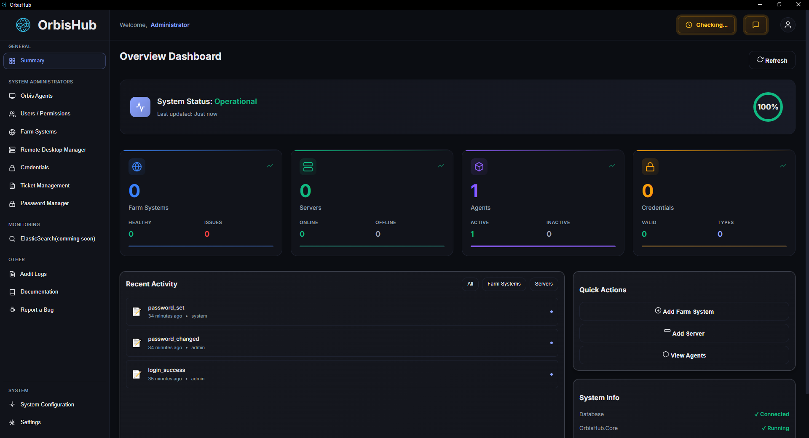Click the status dot beside login_success

551,374
